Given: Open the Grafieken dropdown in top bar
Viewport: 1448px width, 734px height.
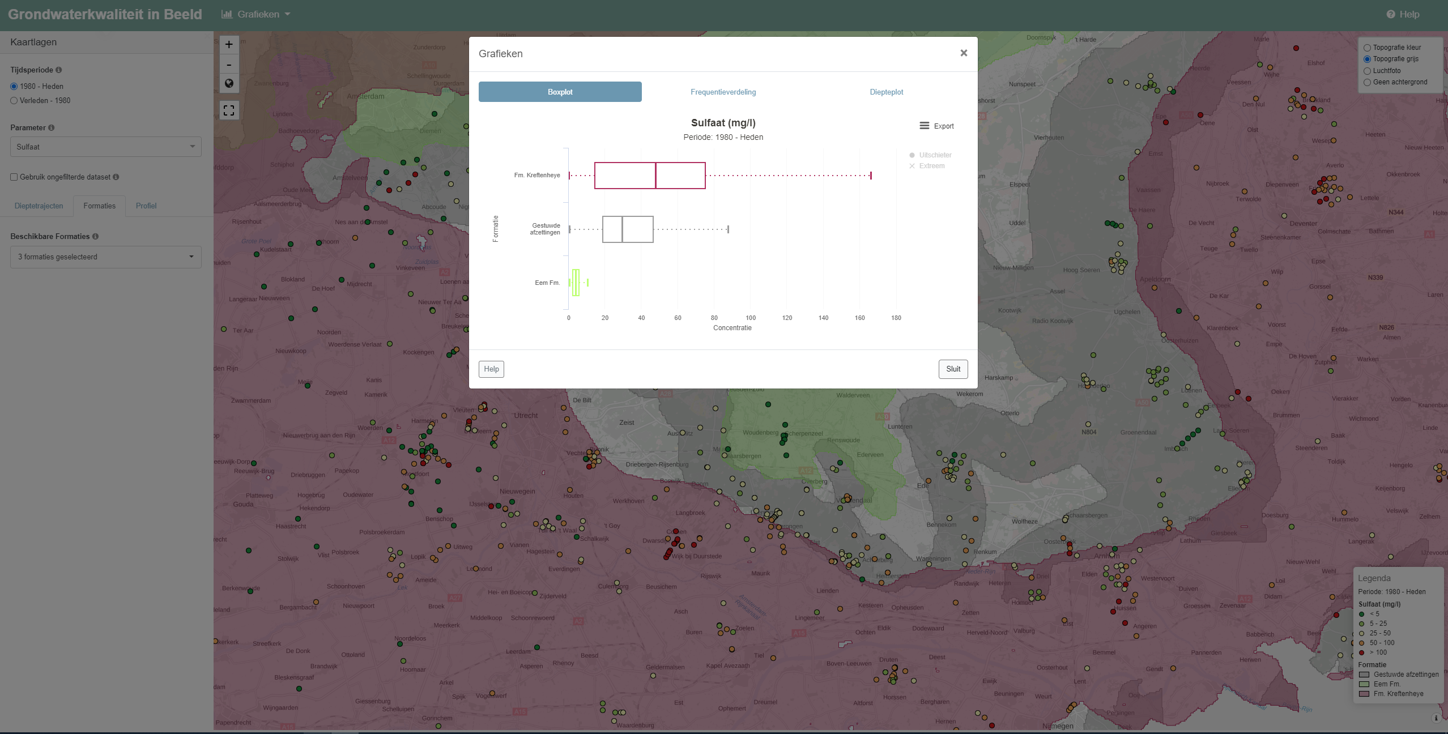Looking at the screenshot, I should coord(256,15).
